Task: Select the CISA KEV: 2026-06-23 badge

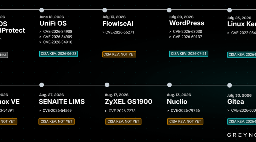Action: pos(59,54)
